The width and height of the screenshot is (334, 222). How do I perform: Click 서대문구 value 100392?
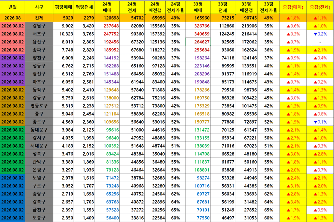[107, 146]
